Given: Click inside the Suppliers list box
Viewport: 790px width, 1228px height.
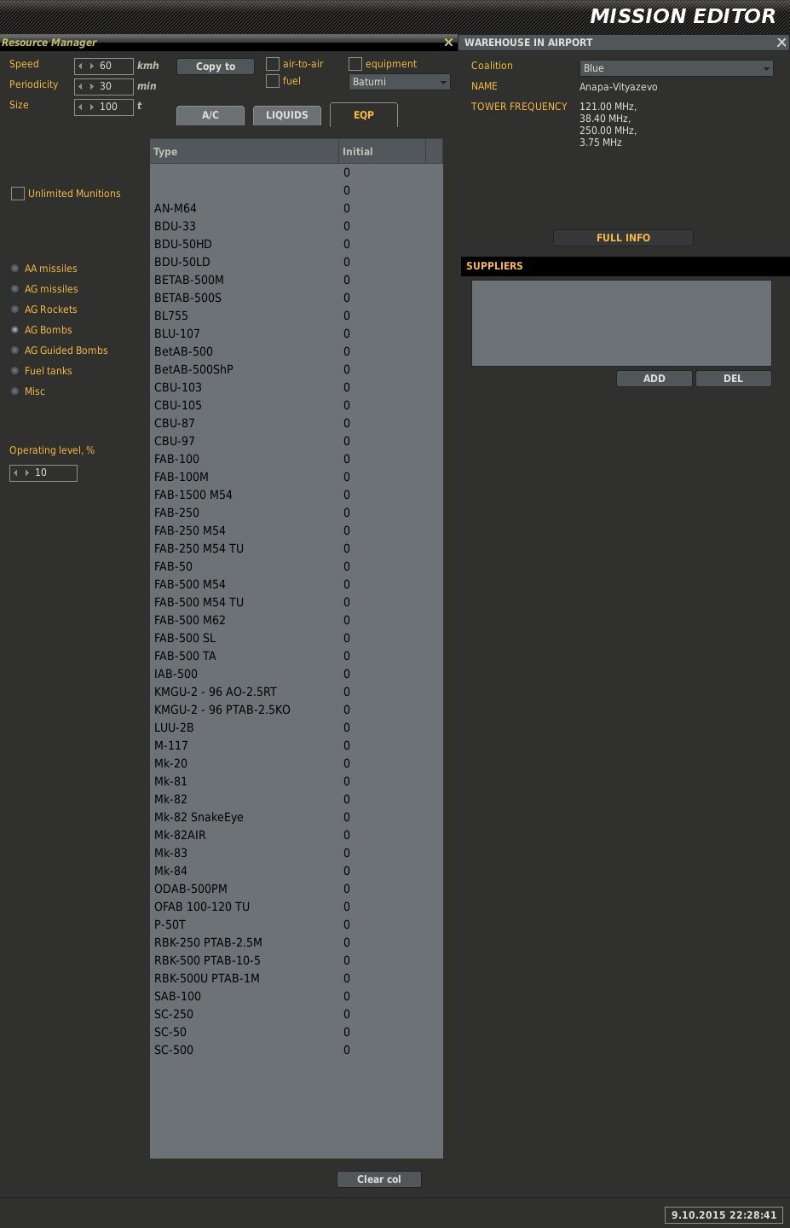Looking at the screenshot, I should 621,323.
